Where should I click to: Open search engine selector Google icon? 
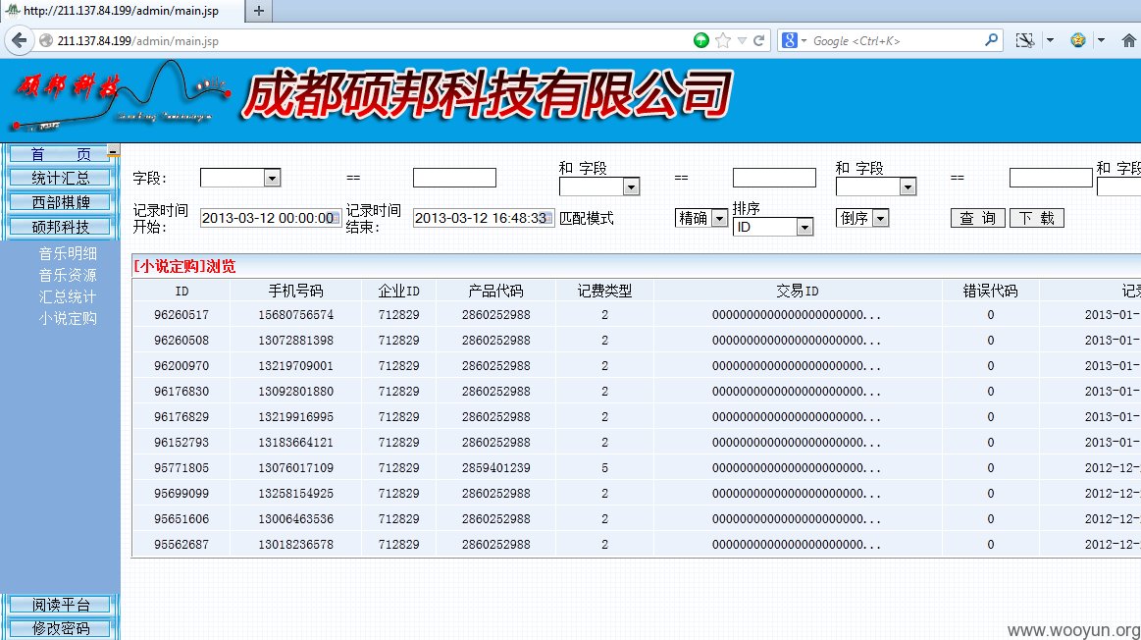pyautogui.click(x=790, y=41)
